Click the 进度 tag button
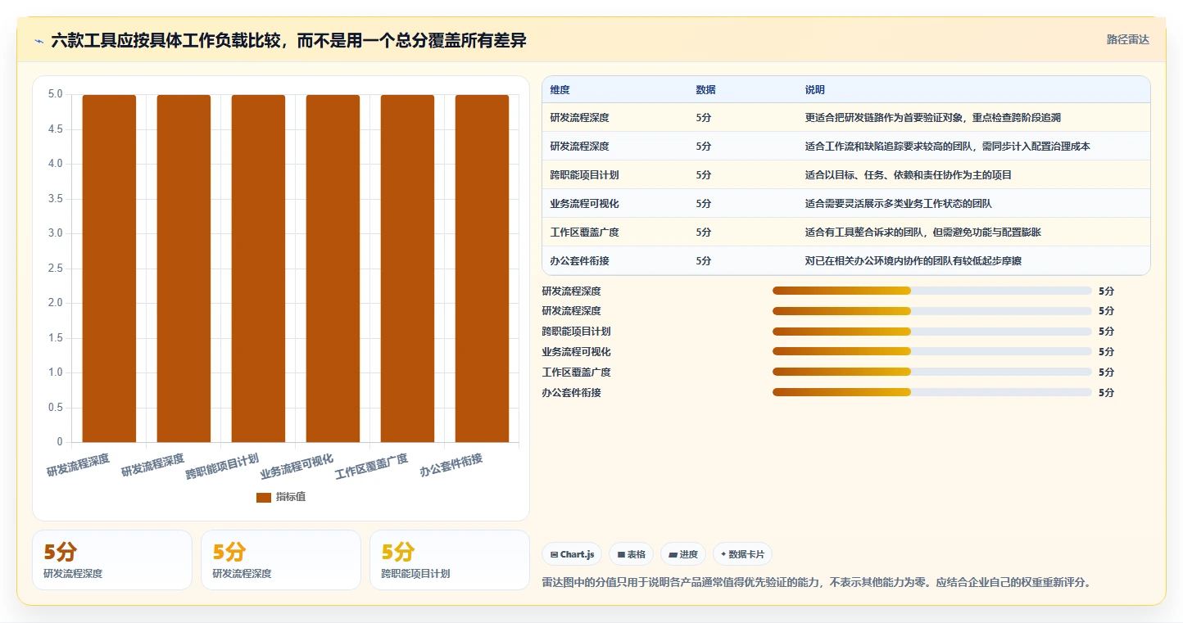The height and width of the screenshot is (623, 1183). [x=683, y=554]
